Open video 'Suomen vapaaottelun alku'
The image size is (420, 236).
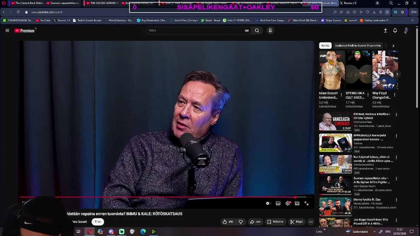point(371,180)
